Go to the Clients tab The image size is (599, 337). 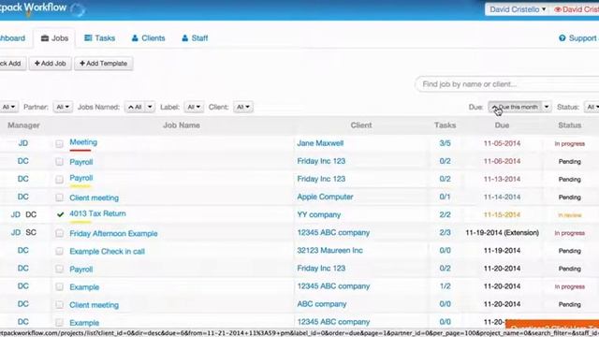click(x=148, y=38)
